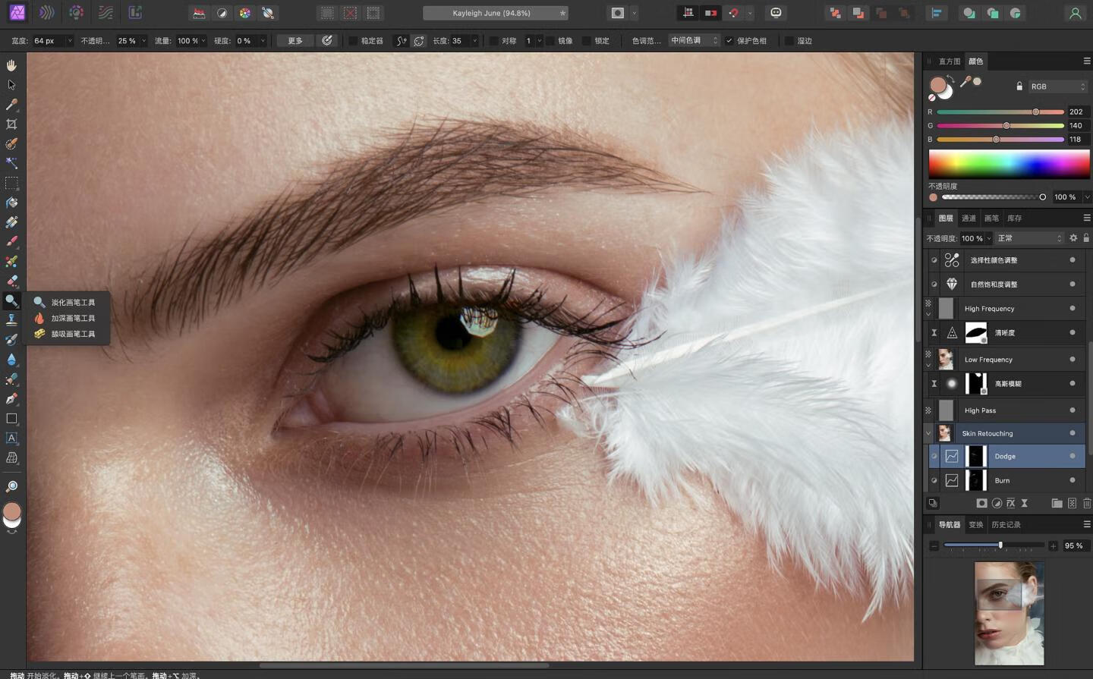Uncheck the 保护色相 protect hue checkbox
This screenshot has height=679, width=1093.
(x=729, y=41)
